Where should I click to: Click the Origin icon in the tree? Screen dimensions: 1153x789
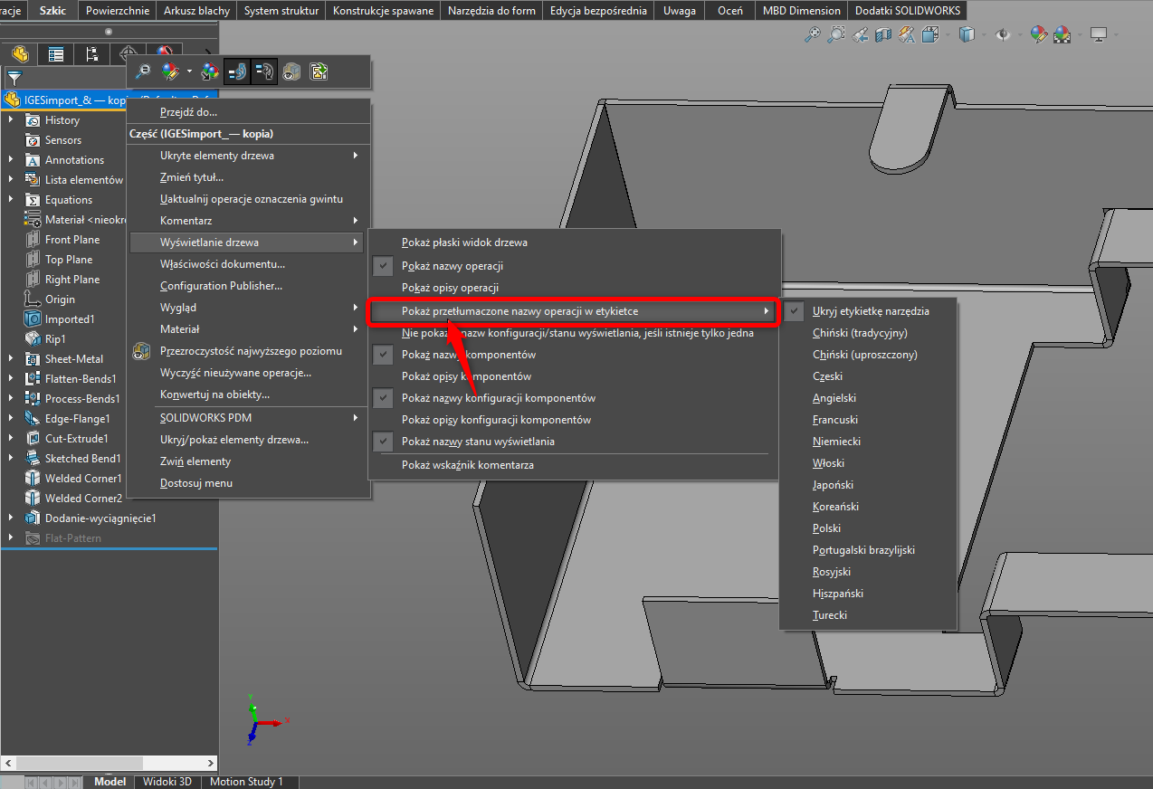tap(33, 299)
